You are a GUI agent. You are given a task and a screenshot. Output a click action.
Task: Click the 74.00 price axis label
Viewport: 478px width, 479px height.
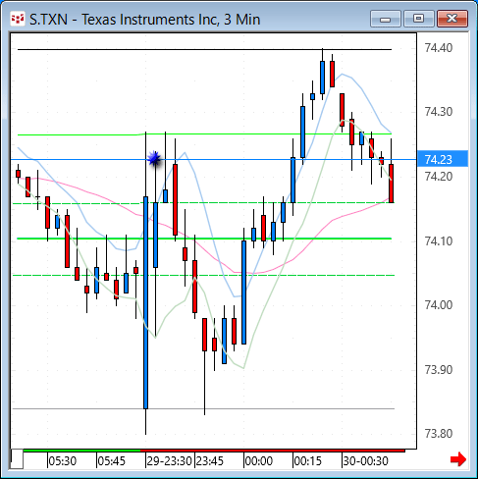pyautogui.click(x=439, y=305)
